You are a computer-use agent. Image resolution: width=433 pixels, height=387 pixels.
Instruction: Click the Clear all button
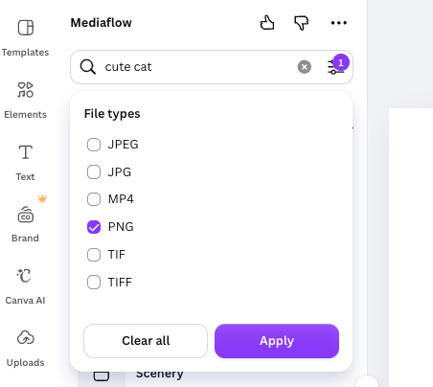tap(146, 341)
